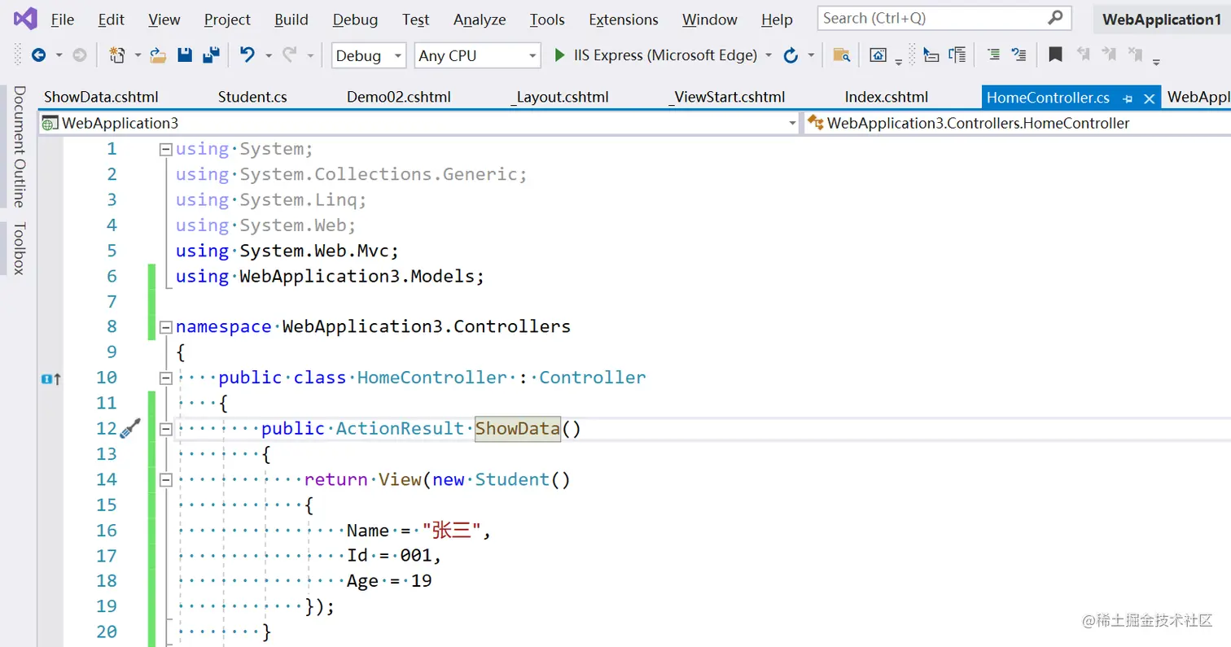Switch to the _ViewStart.cshtml tab
1231x647 pixels.
coord(727,98)
